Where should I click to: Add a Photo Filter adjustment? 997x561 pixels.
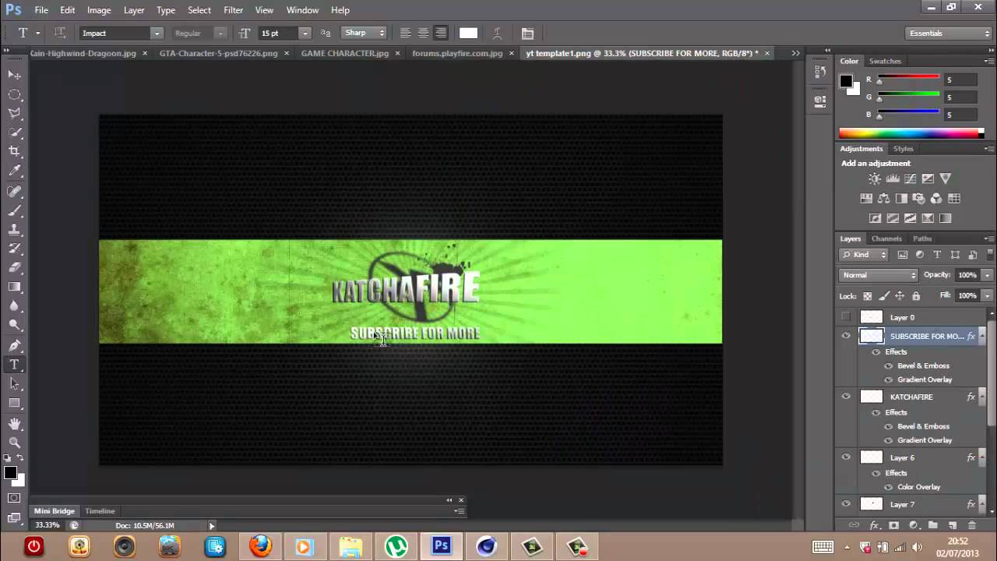point(919,199)
